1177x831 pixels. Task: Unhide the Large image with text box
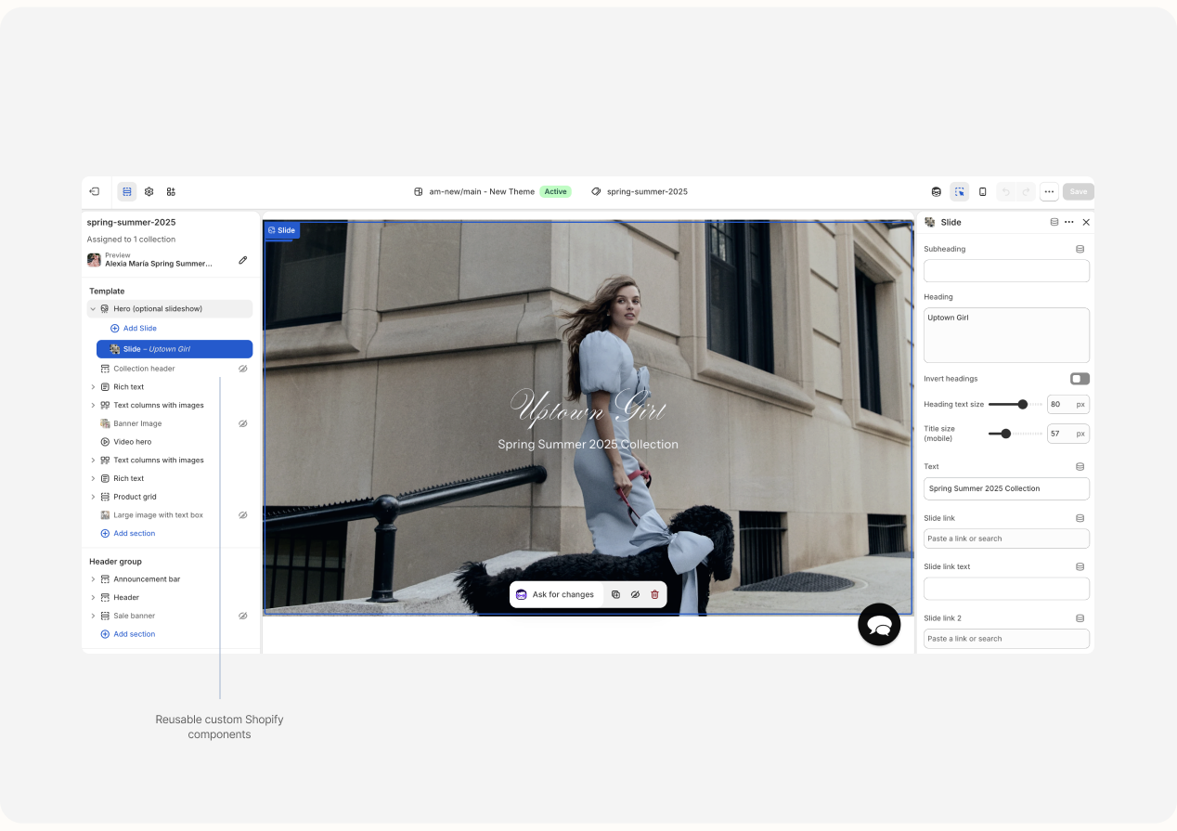coord(243,515)
